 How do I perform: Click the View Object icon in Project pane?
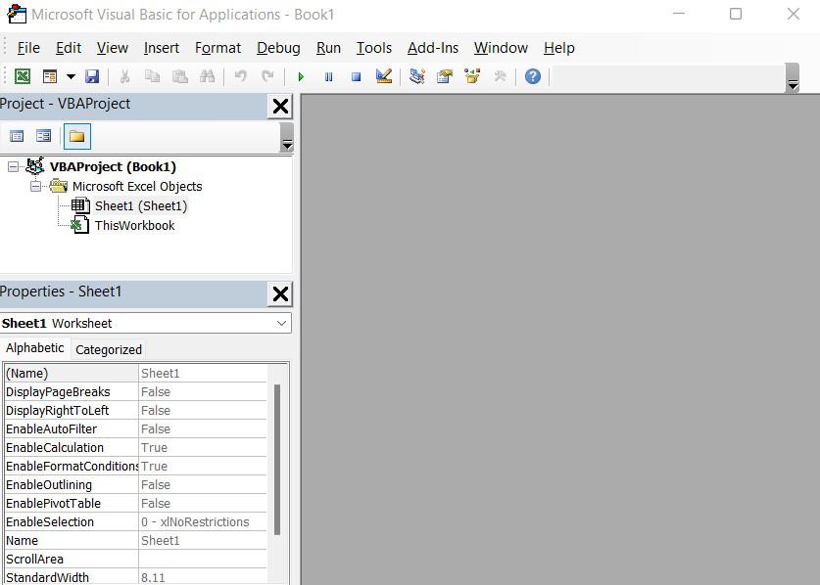43,136
